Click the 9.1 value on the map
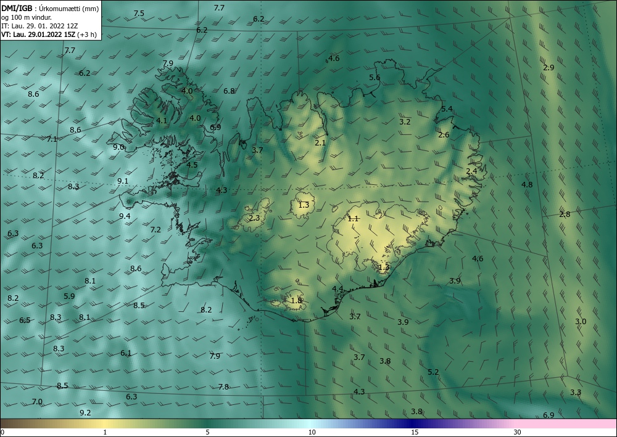617x437 pixels. click(x=123, y=181)
